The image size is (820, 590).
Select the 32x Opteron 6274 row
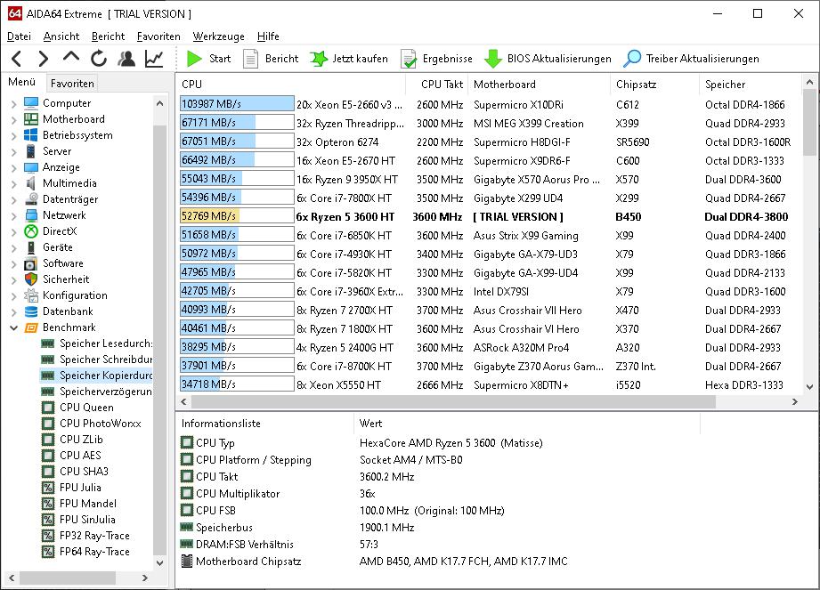490,141
